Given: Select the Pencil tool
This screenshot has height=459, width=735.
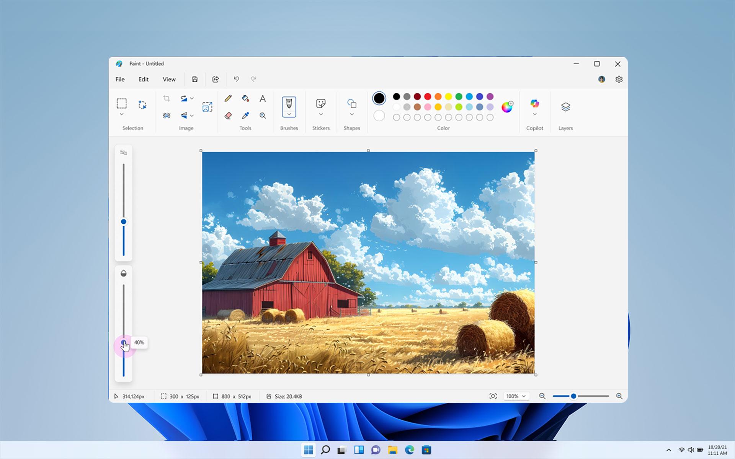Looking at the screenshot, I should click(x=228, y=98).
